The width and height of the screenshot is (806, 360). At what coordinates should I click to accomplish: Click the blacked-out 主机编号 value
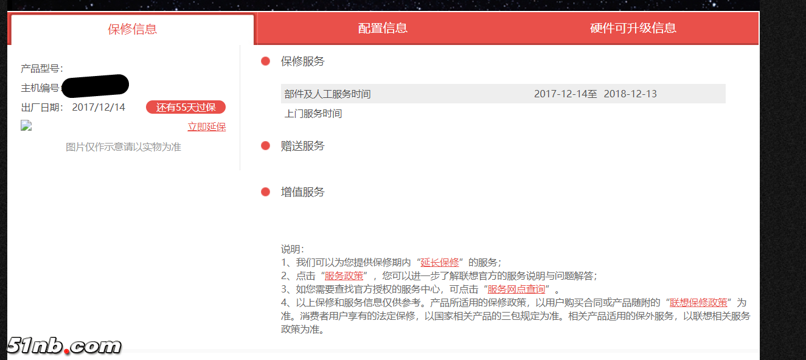click(96, 86)
